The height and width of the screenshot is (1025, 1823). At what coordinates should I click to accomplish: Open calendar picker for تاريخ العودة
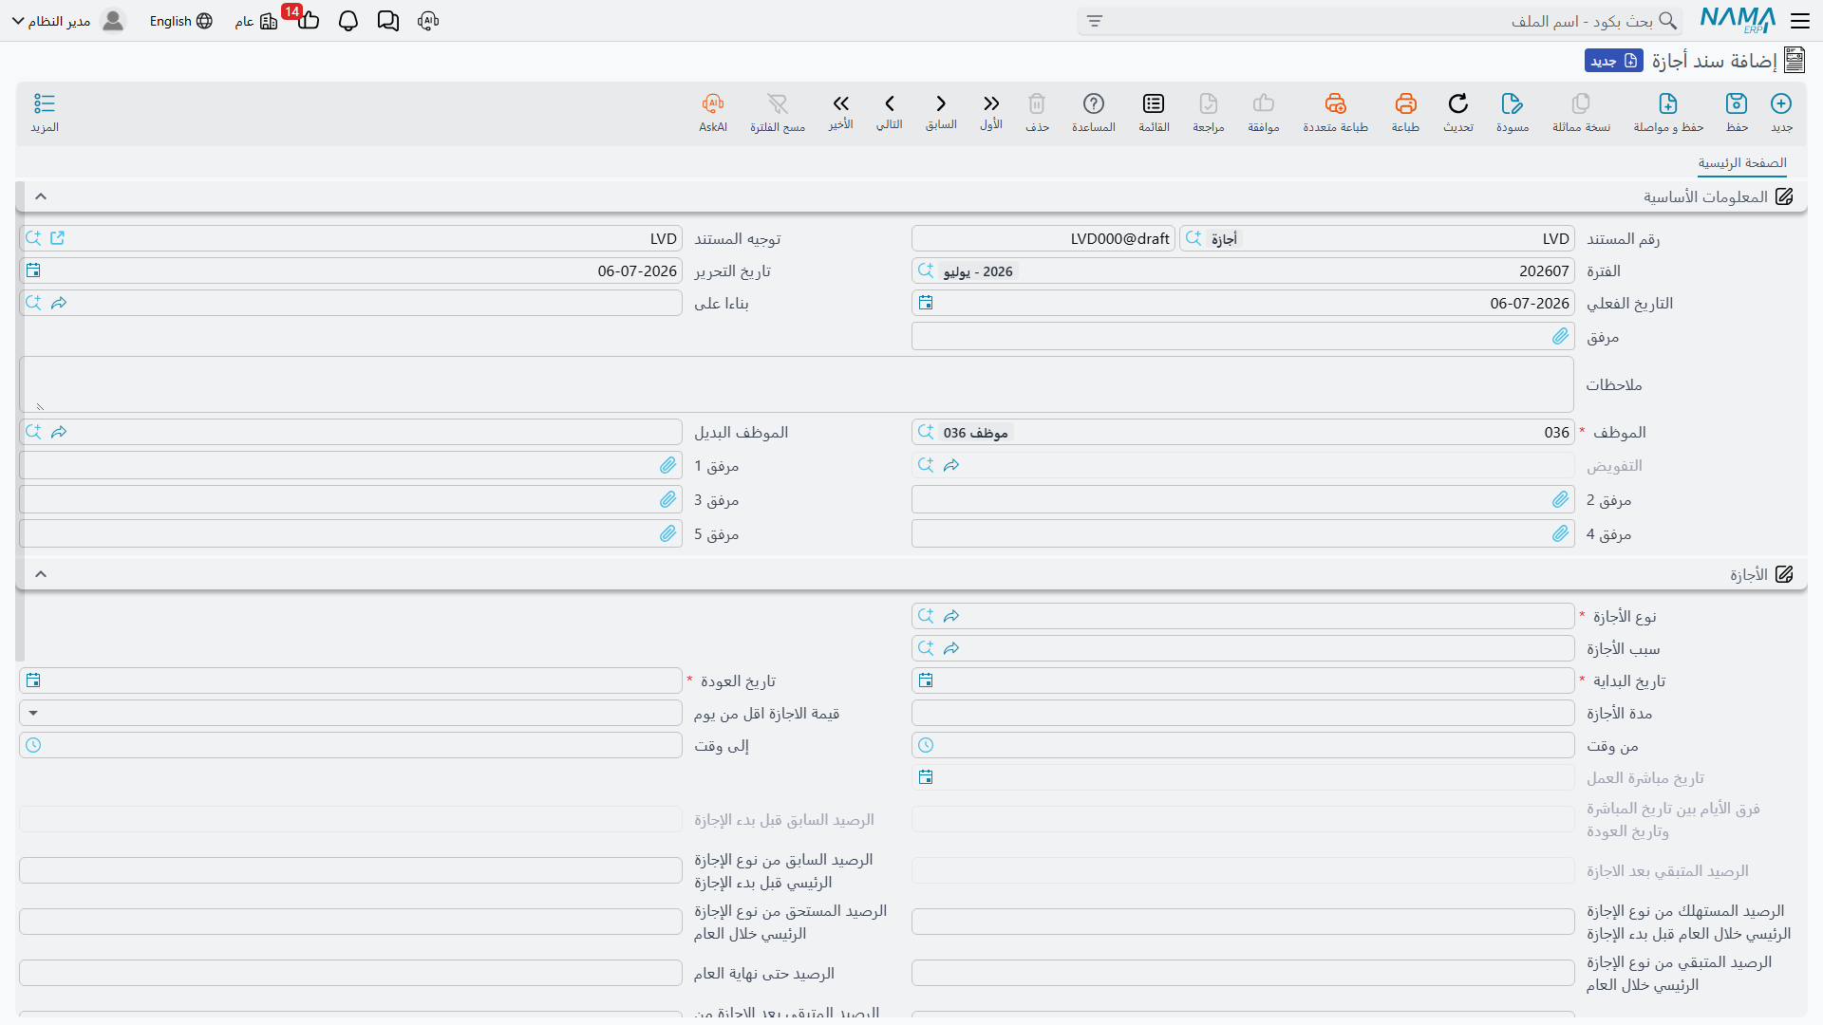click(x=33, y=680)
